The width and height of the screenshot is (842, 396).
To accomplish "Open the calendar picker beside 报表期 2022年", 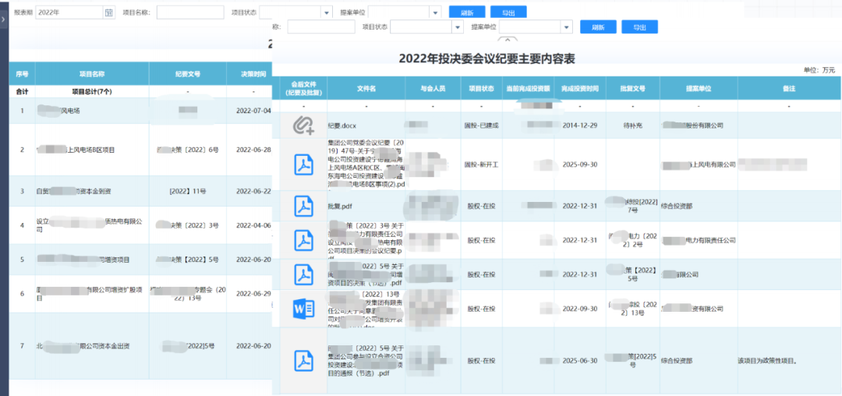I will (109, 12).
